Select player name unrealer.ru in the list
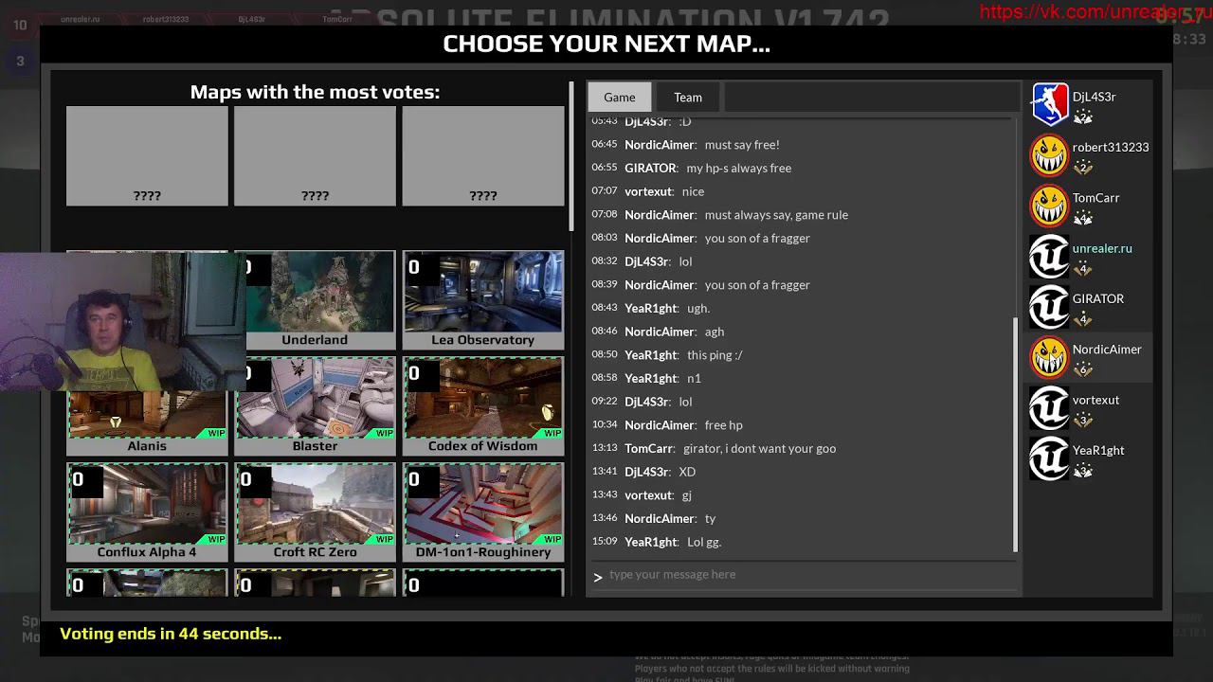 point(1101,248)
